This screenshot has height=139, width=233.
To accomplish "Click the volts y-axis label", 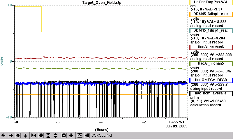I will [x=2, y=61].
